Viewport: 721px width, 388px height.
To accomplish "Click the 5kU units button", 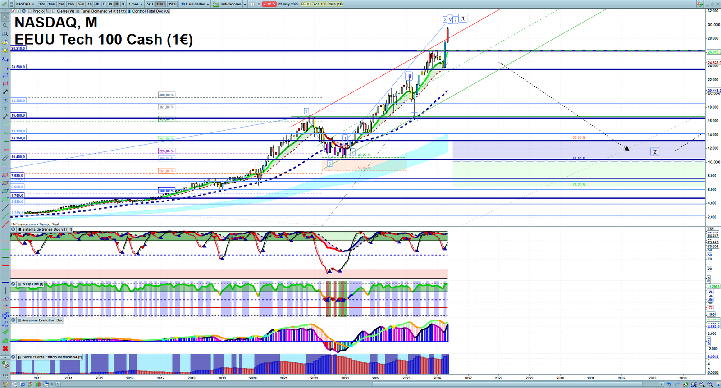I will (150, 4).
